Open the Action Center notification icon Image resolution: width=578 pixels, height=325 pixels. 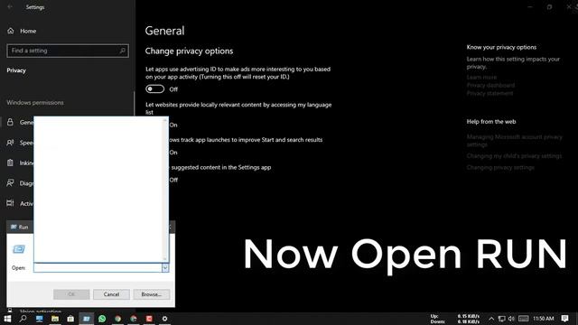564,319
